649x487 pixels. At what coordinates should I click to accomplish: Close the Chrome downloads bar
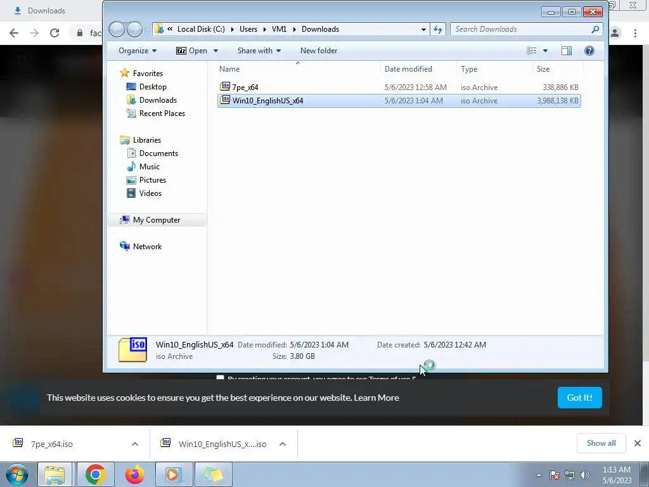click(638, 443)
